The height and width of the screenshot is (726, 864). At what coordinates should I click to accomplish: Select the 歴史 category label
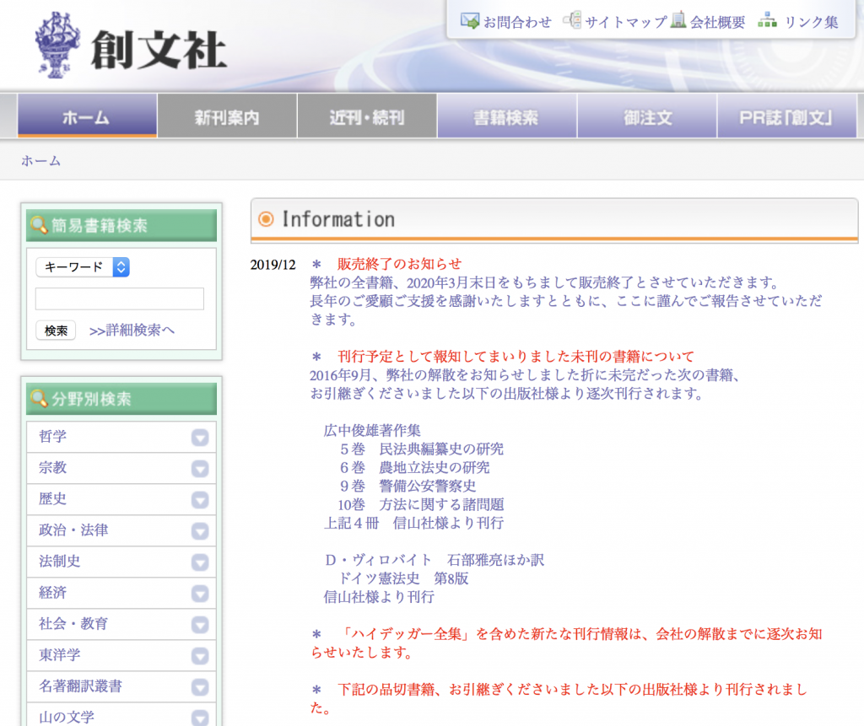(x=53, y=498)
